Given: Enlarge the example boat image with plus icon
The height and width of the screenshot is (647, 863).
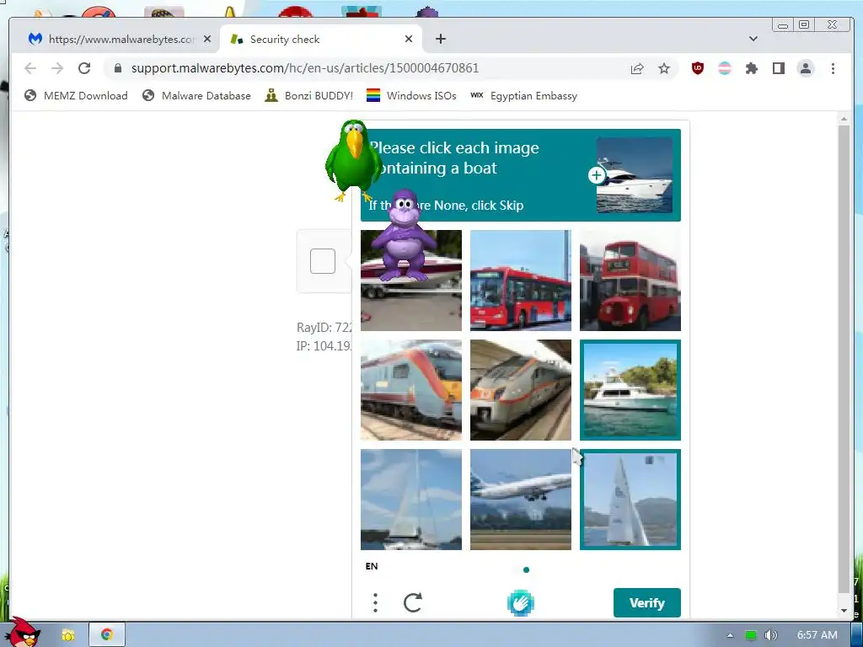Looking at the screenshot, I should tap(597, 175).
